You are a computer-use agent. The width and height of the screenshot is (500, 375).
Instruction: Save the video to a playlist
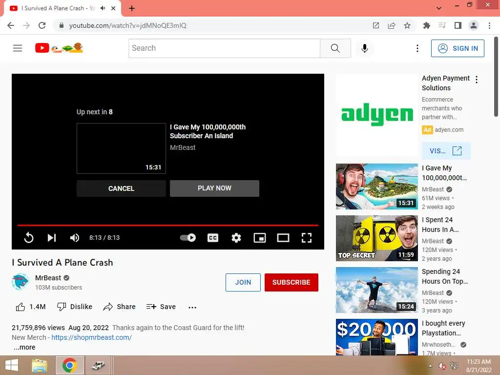point(161,307)
